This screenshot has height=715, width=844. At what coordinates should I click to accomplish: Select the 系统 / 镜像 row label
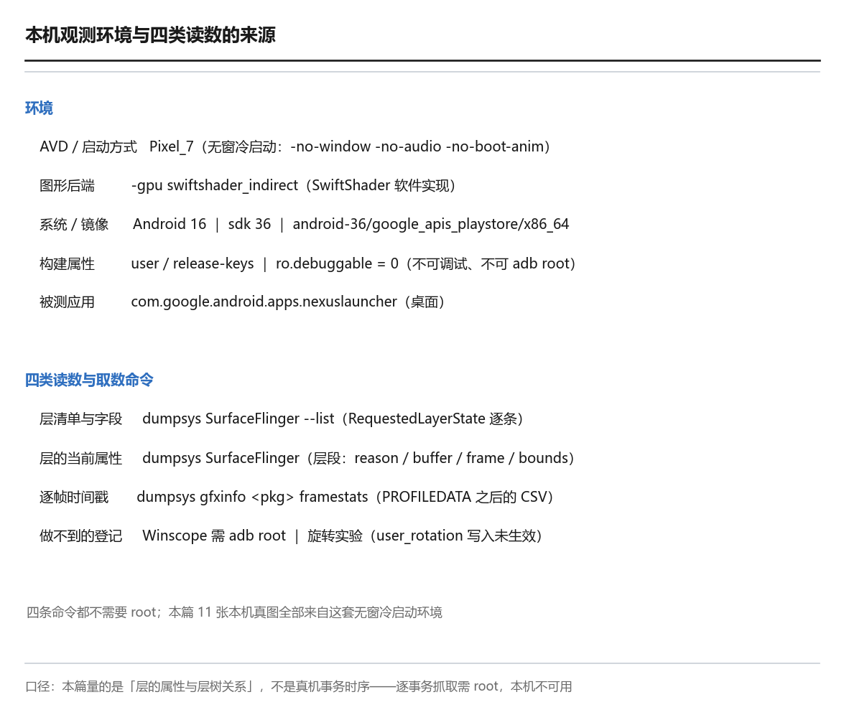(74, 225)
